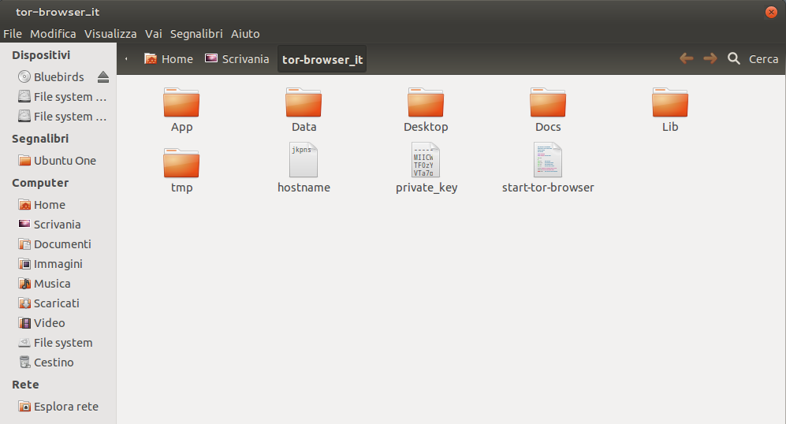
Task: Open the Visualizza menu
Action: click(110, 34)
